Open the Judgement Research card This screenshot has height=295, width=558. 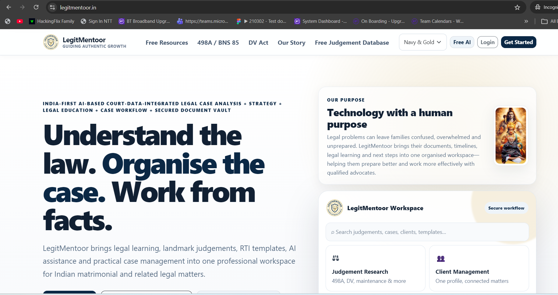376,268
